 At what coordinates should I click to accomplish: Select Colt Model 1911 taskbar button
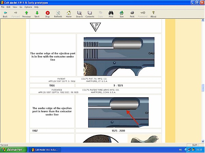pos(45,150)
